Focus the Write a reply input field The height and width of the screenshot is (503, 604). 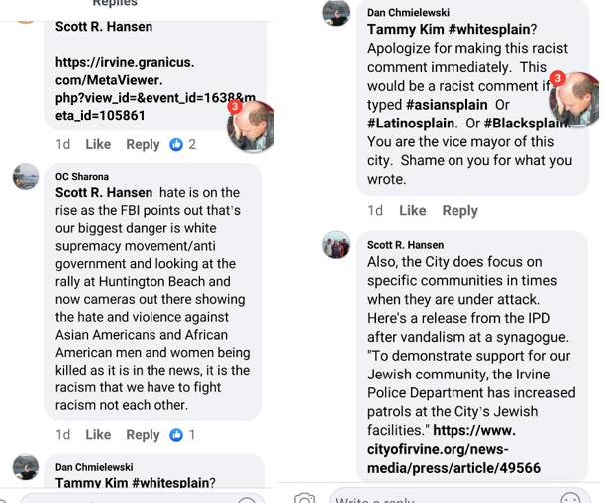click(459, 496)
